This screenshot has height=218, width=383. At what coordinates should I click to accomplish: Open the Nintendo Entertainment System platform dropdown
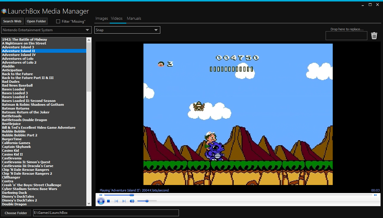click(x=46, y=30)
